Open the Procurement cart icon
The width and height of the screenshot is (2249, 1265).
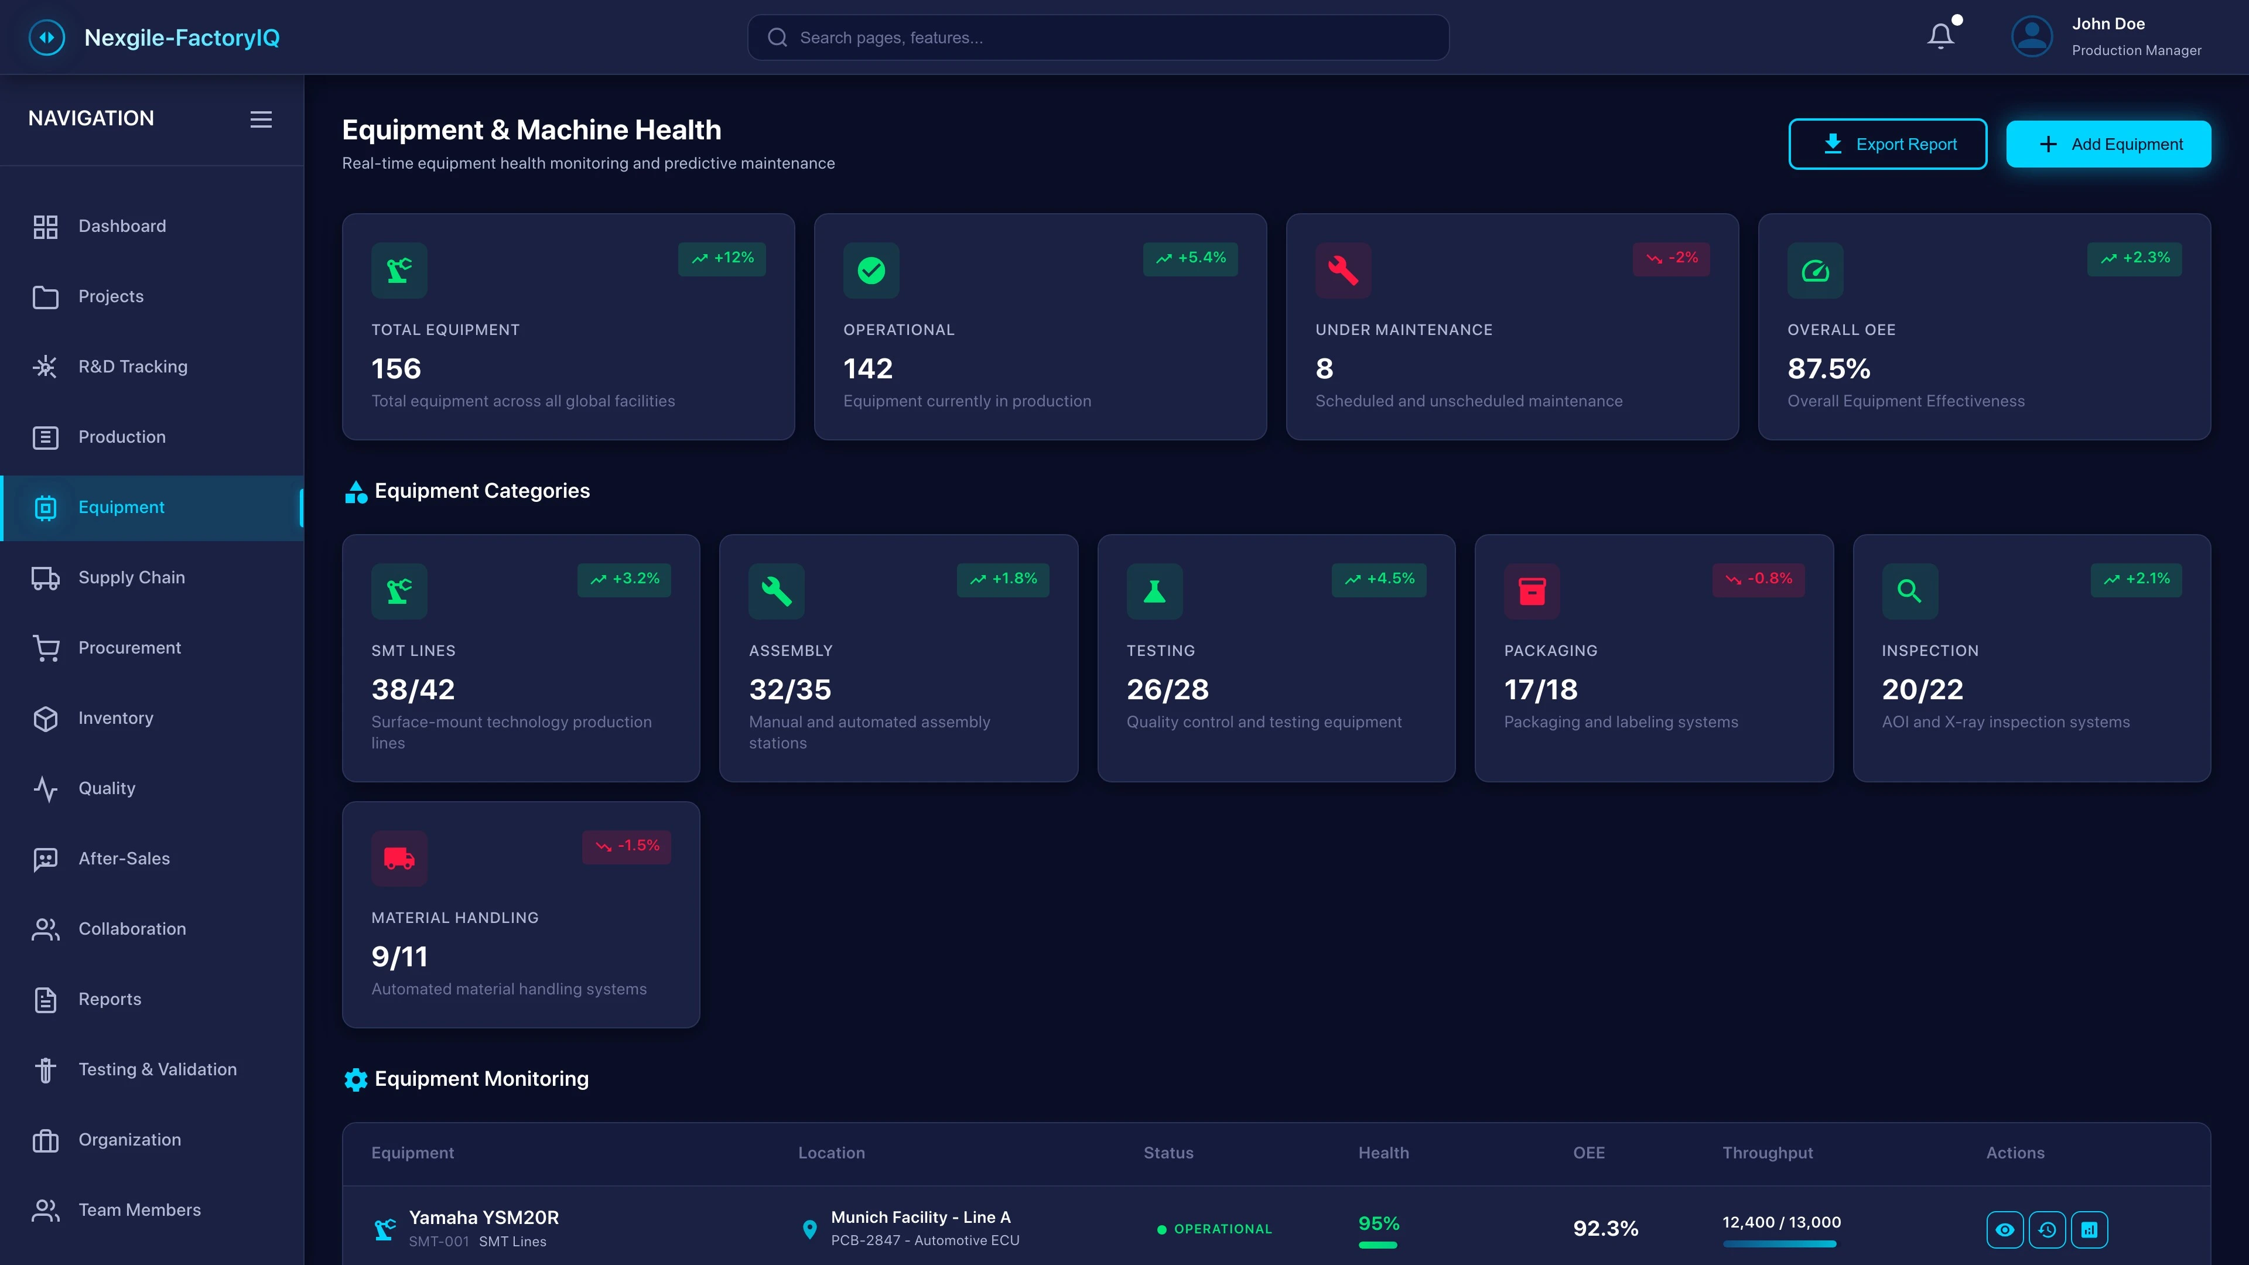coord(45,648)
